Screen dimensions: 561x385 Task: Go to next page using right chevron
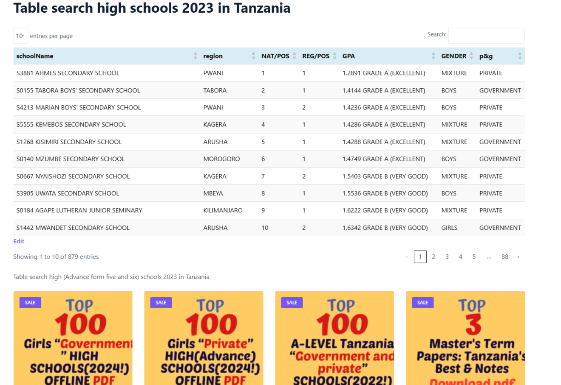point(518,257)
